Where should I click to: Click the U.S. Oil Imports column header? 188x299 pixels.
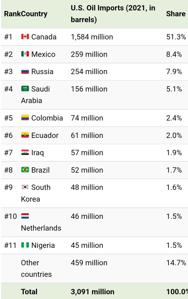coord(113,14)
